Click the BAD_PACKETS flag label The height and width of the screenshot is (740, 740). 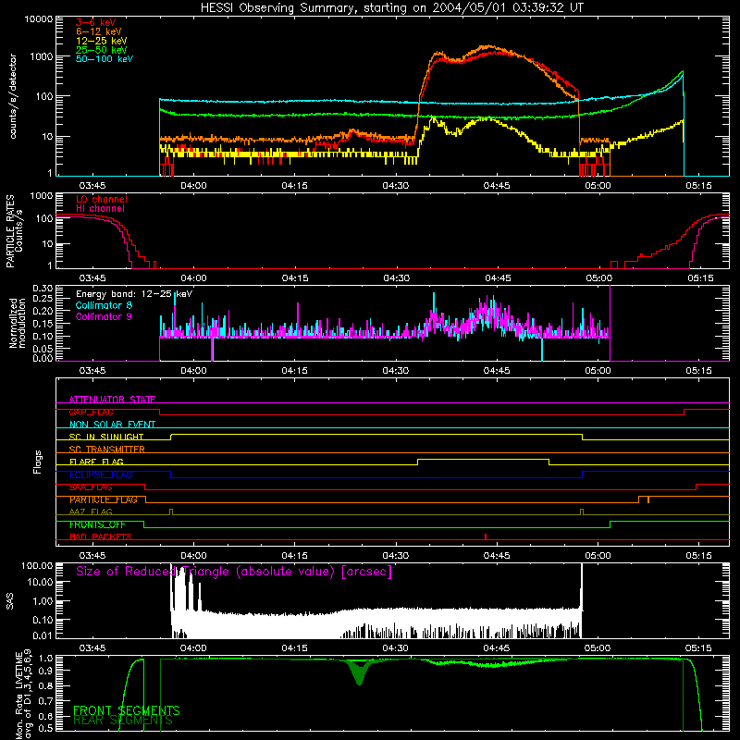click(x=101, y=537)
